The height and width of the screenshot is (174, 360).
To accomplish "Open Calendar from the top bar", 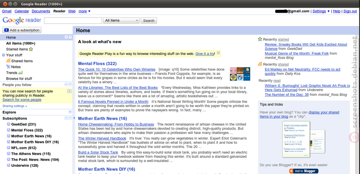I will tap(22, 11).
